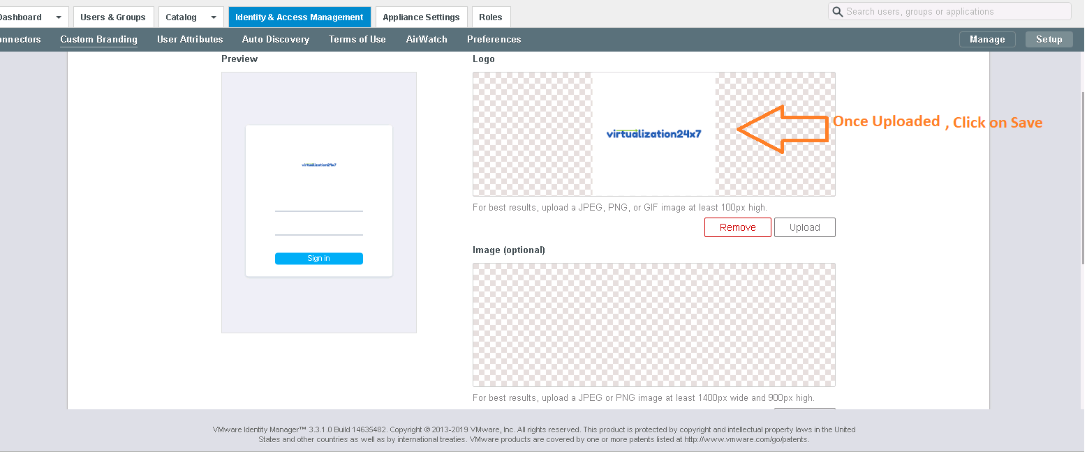The width and height of the screenshot is (1087, 456).
Task: Open the Identity & Access Management tab
Action: [299, 17]
